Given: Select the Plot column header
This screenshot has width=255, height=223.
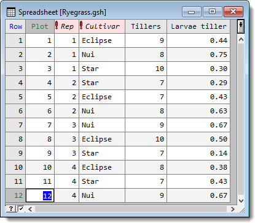Looking at the screenshot, I should coord(40,26).
